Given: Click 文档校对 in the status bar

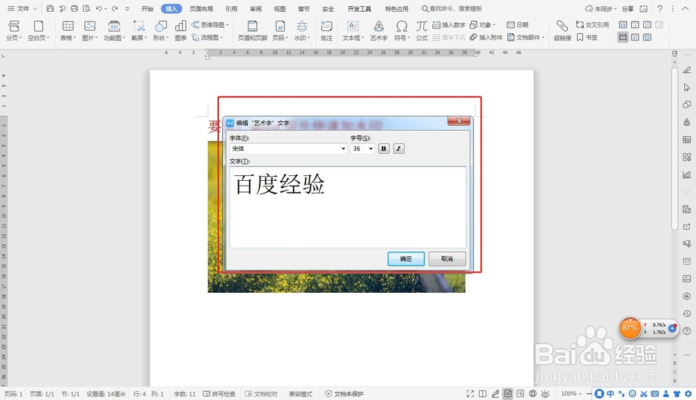Looking at the screenshot, I should point(261,394).
